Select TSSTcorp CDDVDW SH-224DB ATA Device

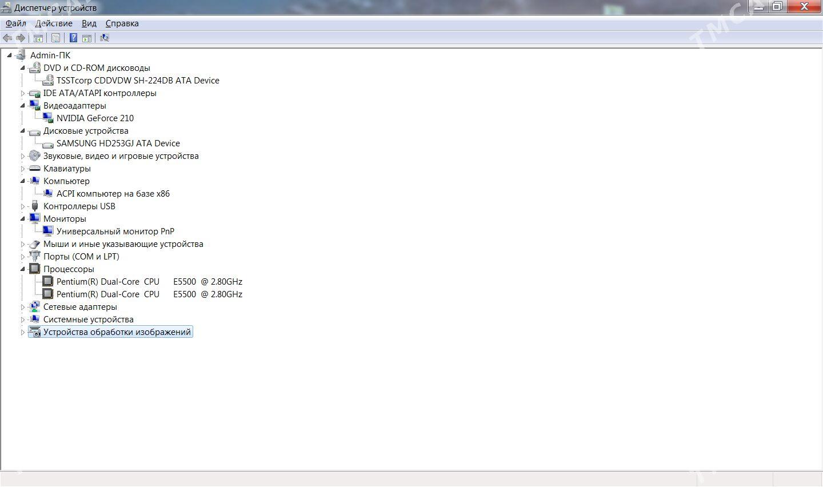click(x=137, y=81)
